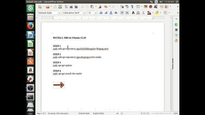The image size is (205, 115).
Task: Click the Insert Image icon
Action: point(145,6)
